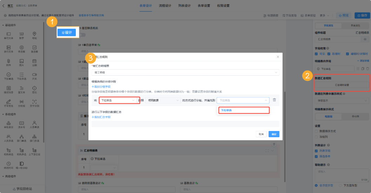Toggle the 是否除去机长 switch
Image resolution: width=371 pixels, height=193 pixels.
pyautogui.click(x=82, y=35)
